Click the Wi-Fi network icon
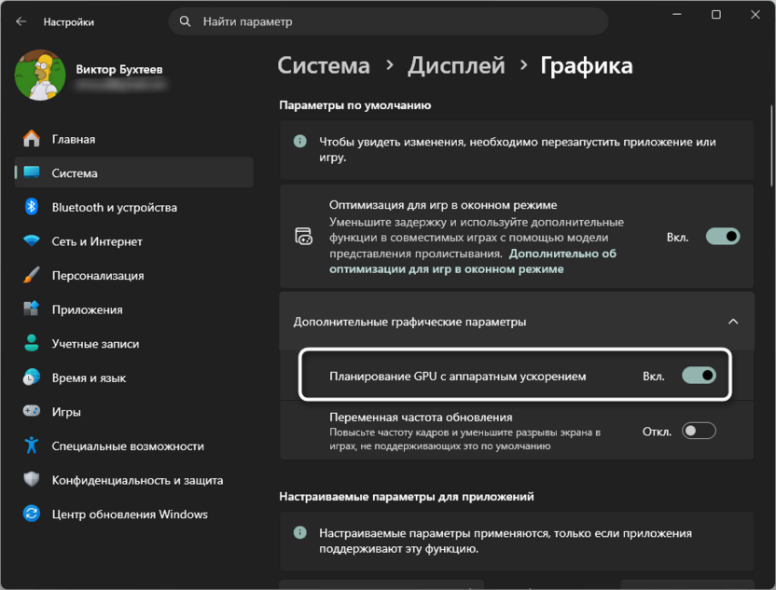The height and width of the screenshot is (590, 776). (x=31, y=240)
